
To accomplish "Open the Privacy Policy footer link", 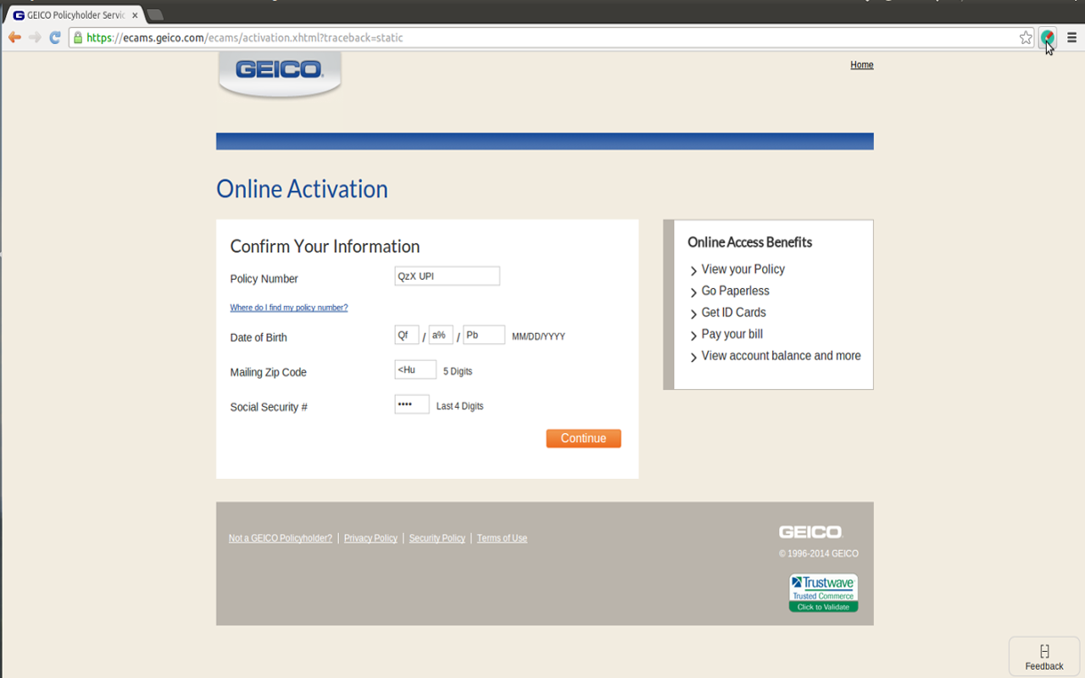I will 370,538.
